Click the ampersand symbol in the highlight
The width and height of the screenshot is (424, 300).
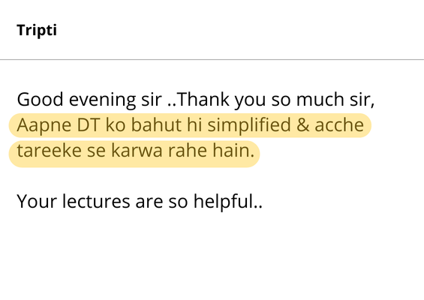(x=302, y=125)
